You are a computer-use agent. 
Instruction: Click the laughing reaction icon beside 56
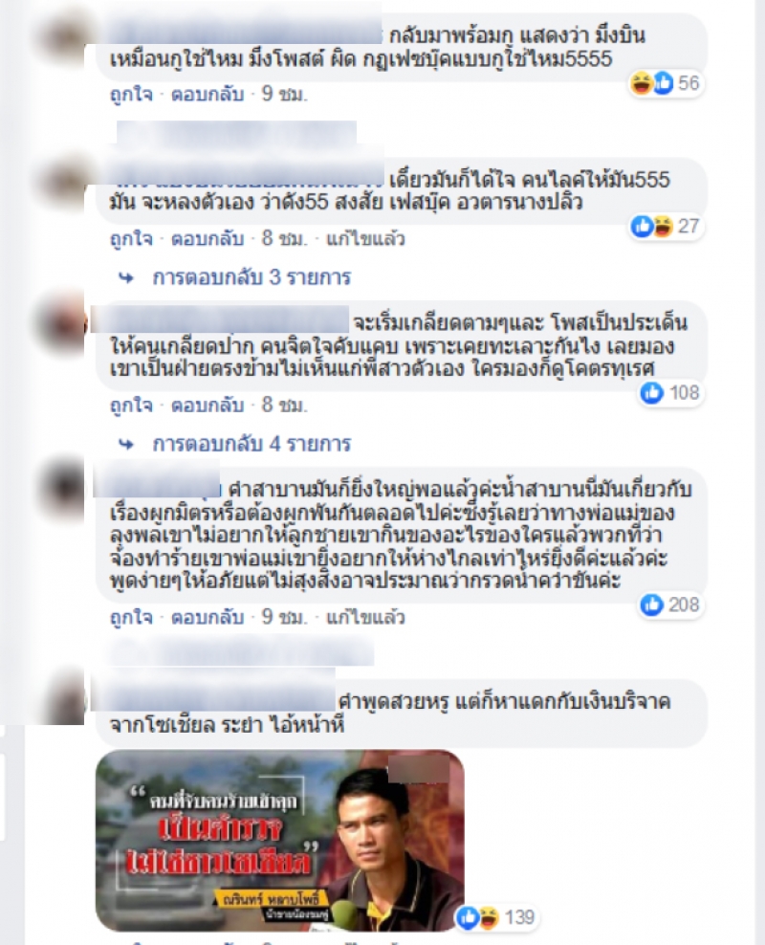(641, 82)
